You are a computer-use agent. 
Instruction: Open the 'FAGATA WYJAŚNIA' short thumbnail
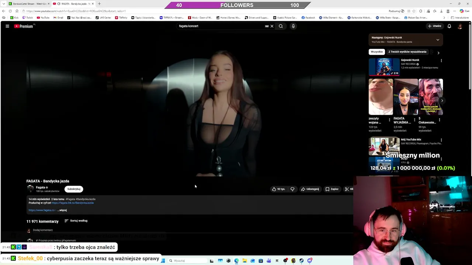(x=406, y=97)
